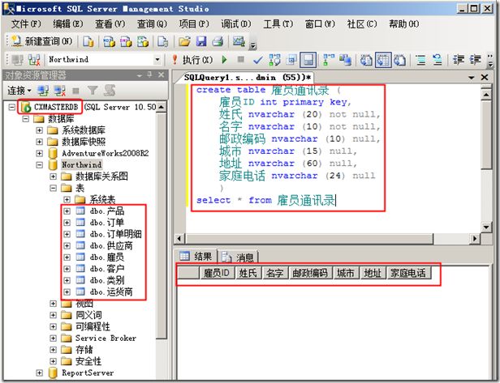Switch to the Results (结果) tab
This screenshot has width=500, height=383.
click(x=196, y=256)
